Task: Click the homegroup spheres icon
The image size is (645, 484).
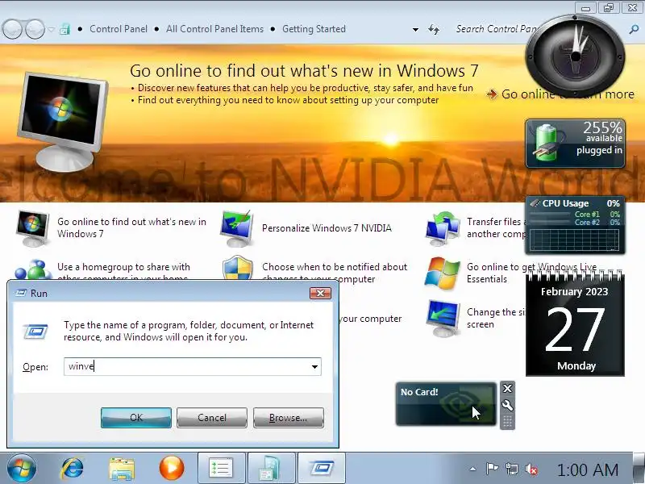Action: coord(33,269)
